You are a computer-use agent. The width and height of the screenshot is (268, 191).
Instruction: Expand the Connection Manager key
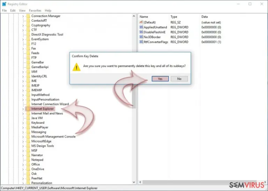click(x=23, y=16)
